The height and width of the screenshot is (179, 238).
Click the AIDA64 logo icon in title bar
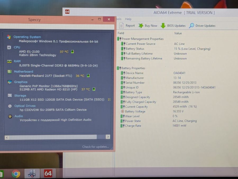coord(67,12)
